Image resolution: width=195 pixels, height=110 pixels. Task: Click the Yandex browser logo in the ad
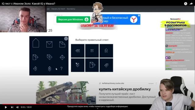[134, 20]
